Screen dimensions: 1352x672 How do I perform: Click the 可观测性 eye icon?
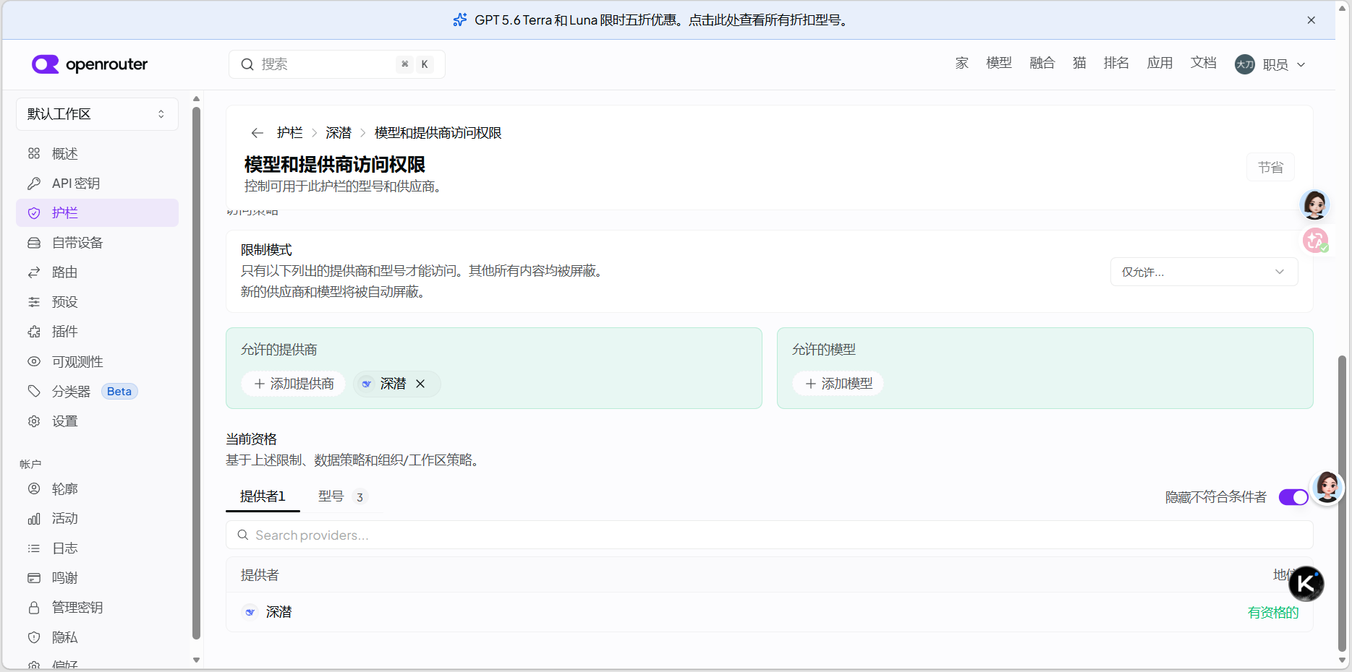[34, 361]
